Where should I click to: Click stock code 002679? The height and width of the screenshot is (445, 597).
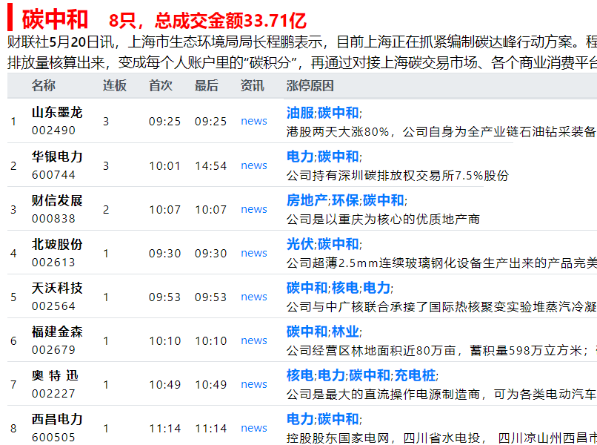click(53, 349)
